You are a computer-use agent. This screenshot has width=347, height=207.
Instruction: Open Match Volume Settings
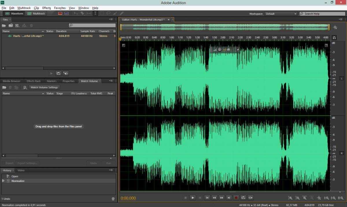click(x=44, y=87)
